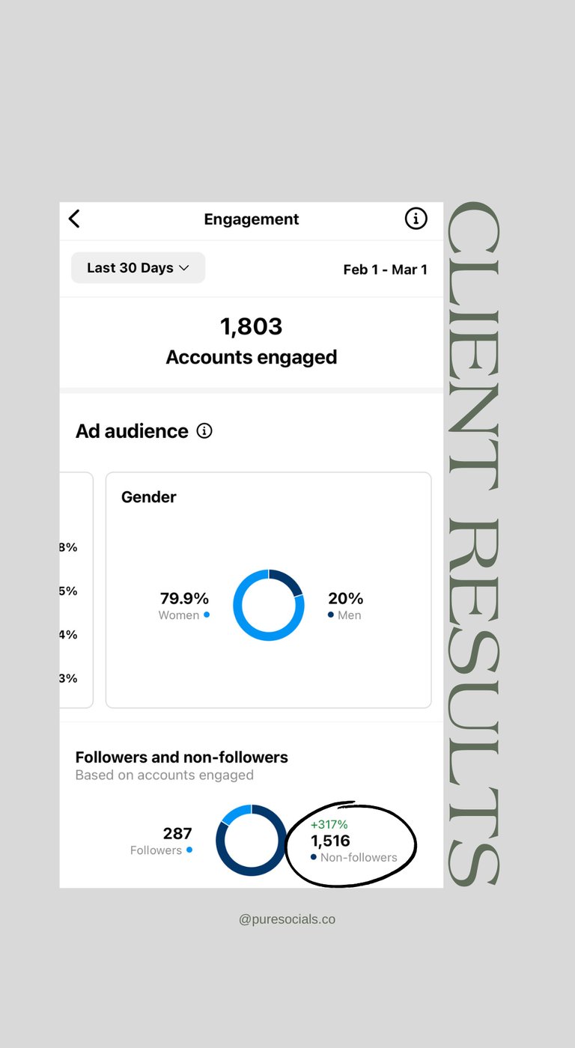Click the Followers and non-followers heading
The width and height of the screenshot is (575, 1048).
181,757
